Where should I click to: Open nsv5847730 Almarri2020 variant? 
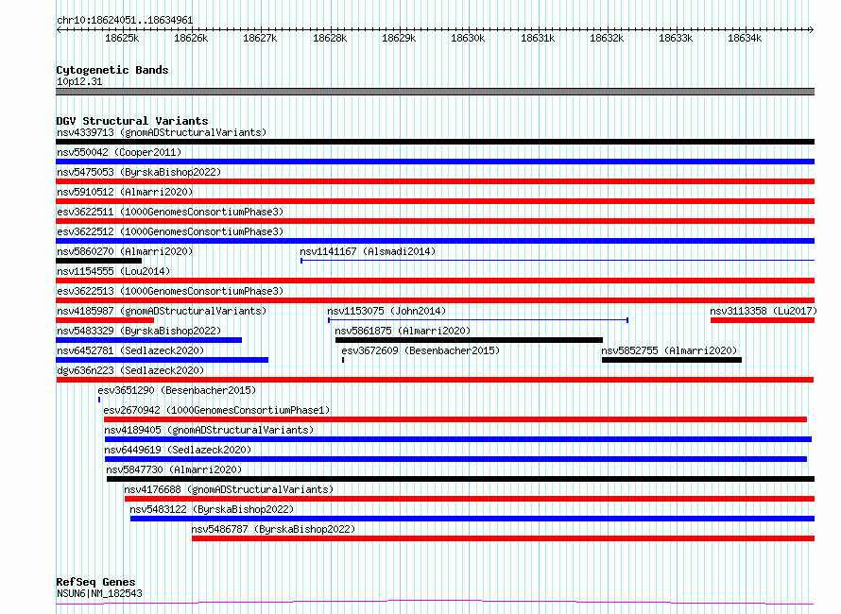(174, 469)
